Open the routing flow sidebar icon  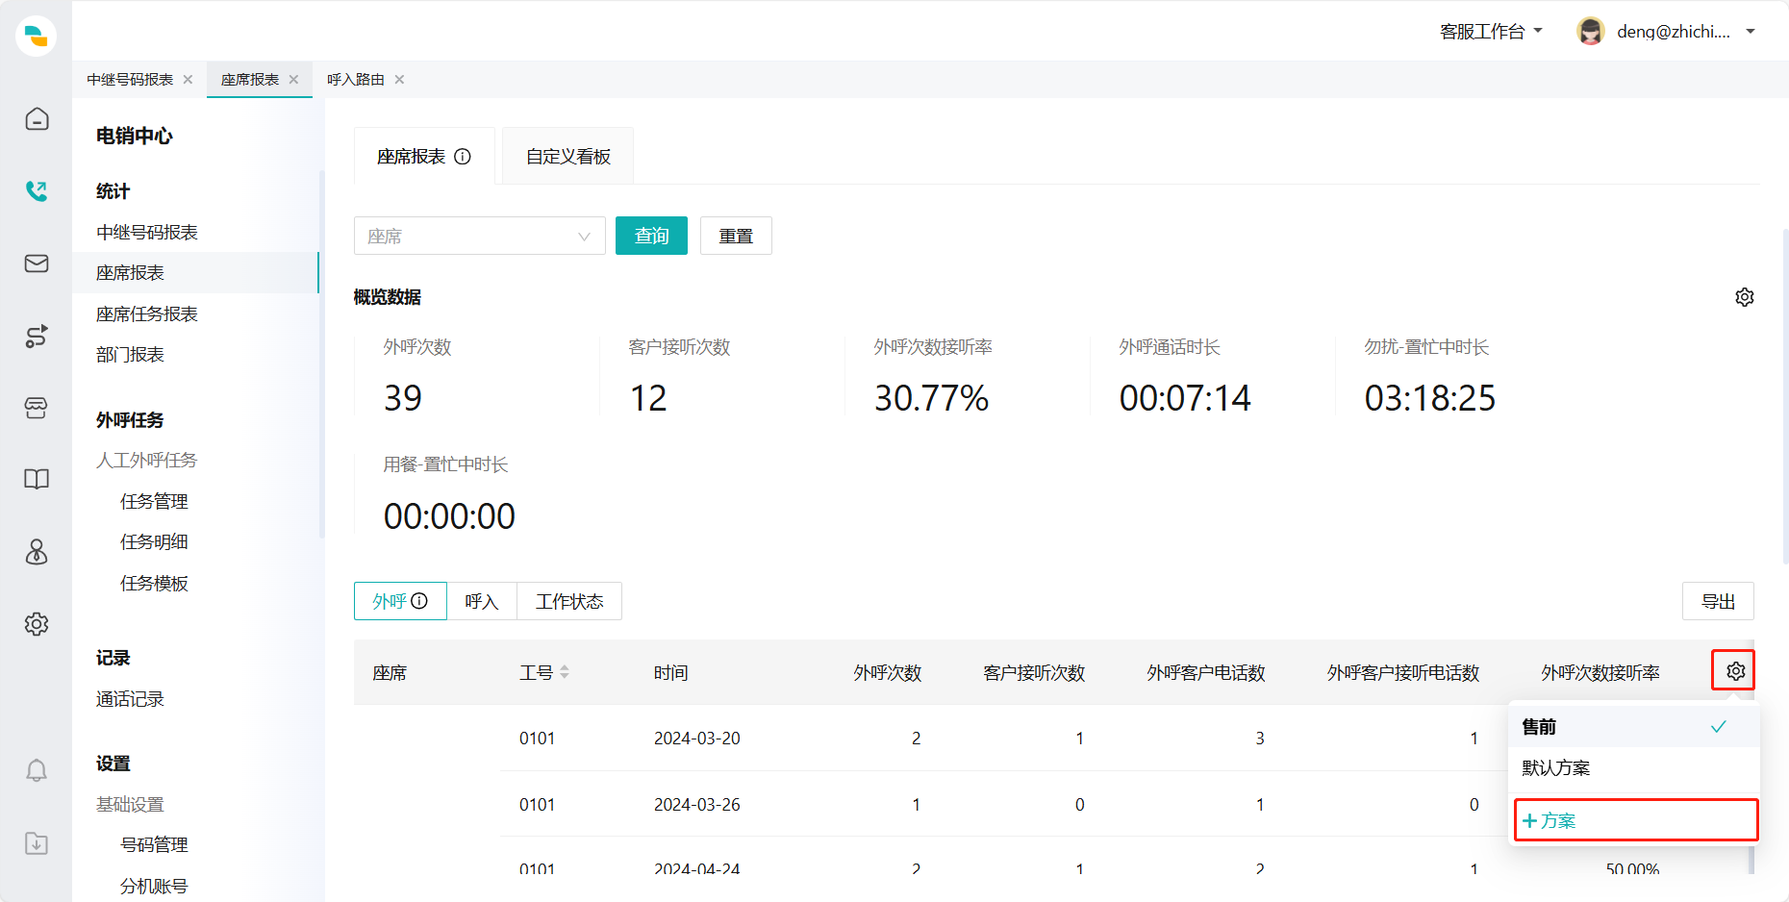pyautogui.click(x=37, y=336)
